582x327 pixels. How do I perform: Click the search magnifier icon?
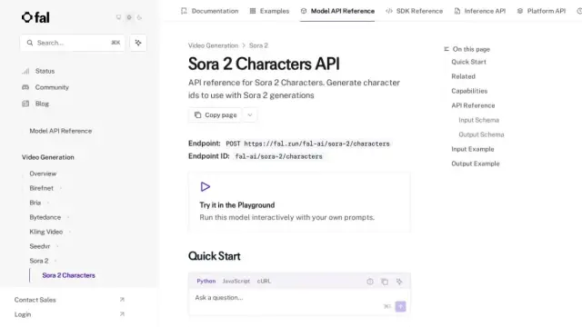coord(30,43)
